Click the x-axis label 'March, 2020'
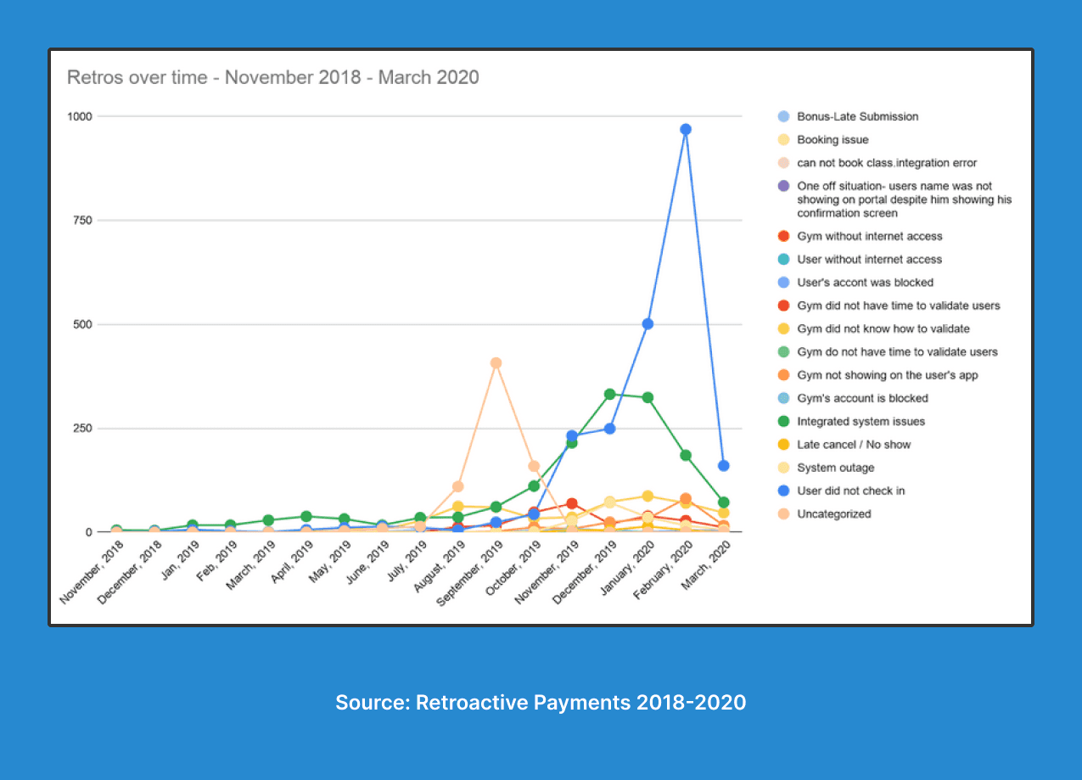 point(706,566)
